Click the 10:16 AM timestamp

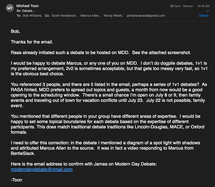click(x=204, y=6)
